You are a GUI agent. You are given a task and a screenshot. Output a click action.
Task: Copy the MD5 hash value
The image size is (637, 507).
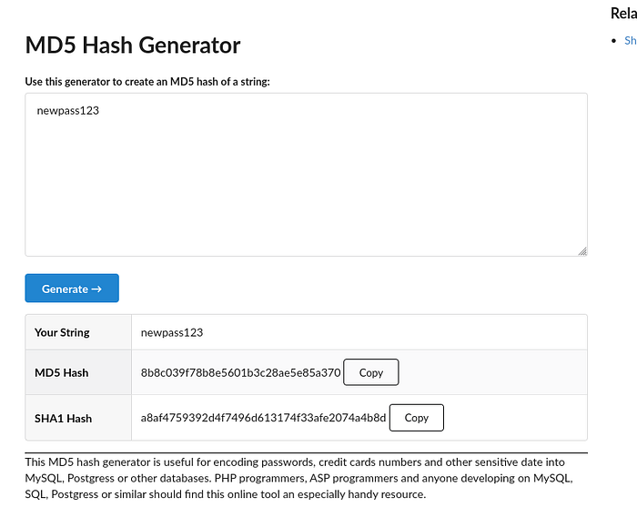[x=370, y=372]
